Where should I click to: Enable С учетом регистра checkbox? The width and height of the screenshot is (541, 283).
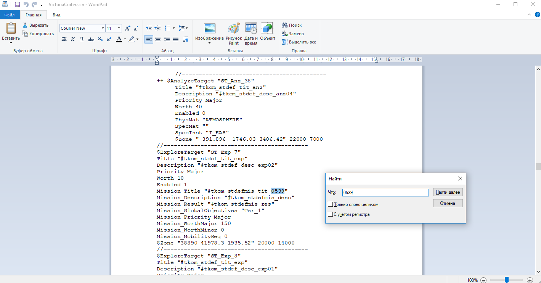[331, 214]
